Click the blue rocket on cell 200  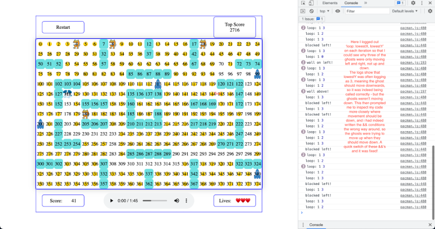40,124
